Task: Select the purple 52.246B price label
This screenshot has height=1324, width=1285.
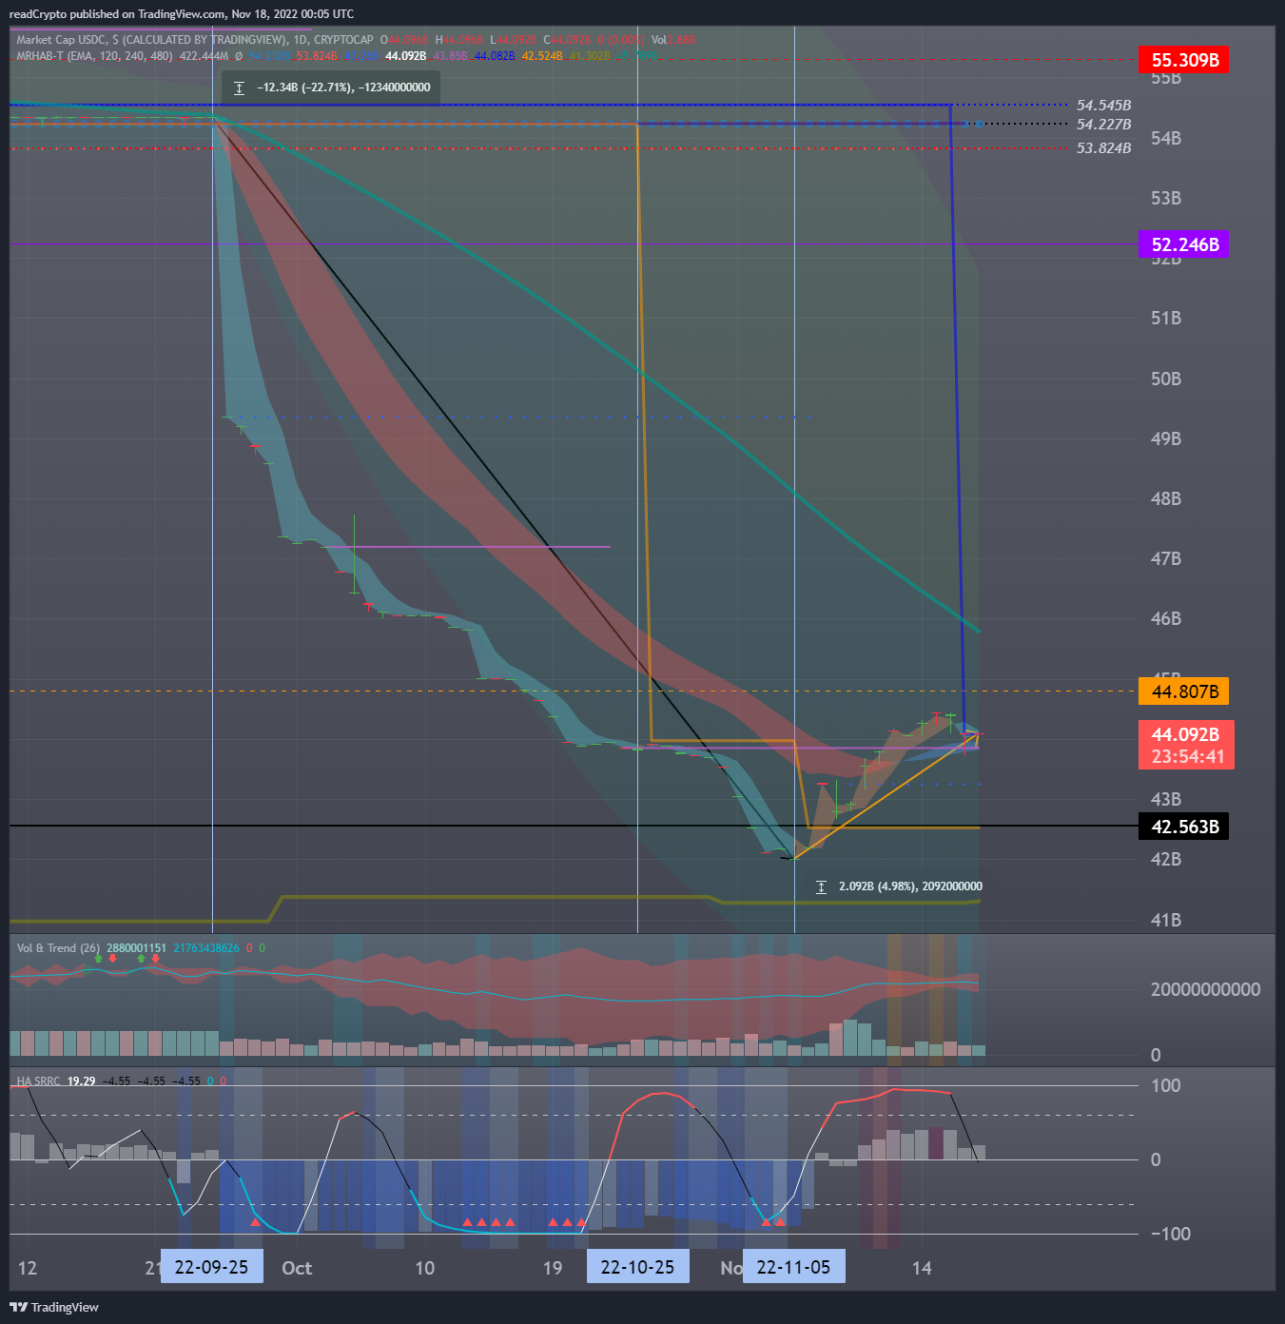Action: (x=1184, y=244)
